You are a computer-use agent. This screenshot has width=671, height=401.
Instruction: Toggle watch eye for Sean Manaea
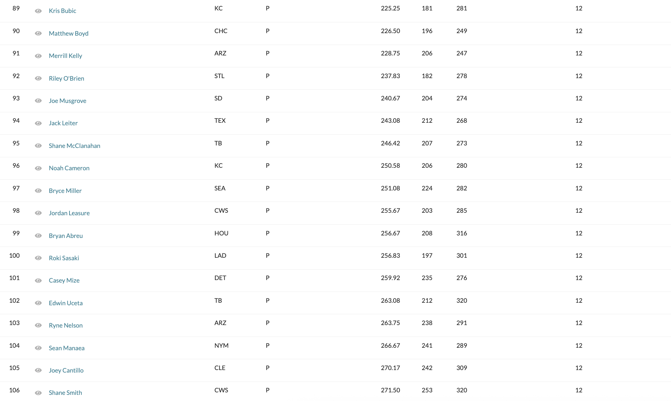pyautogui.click(x=38, y=348)
